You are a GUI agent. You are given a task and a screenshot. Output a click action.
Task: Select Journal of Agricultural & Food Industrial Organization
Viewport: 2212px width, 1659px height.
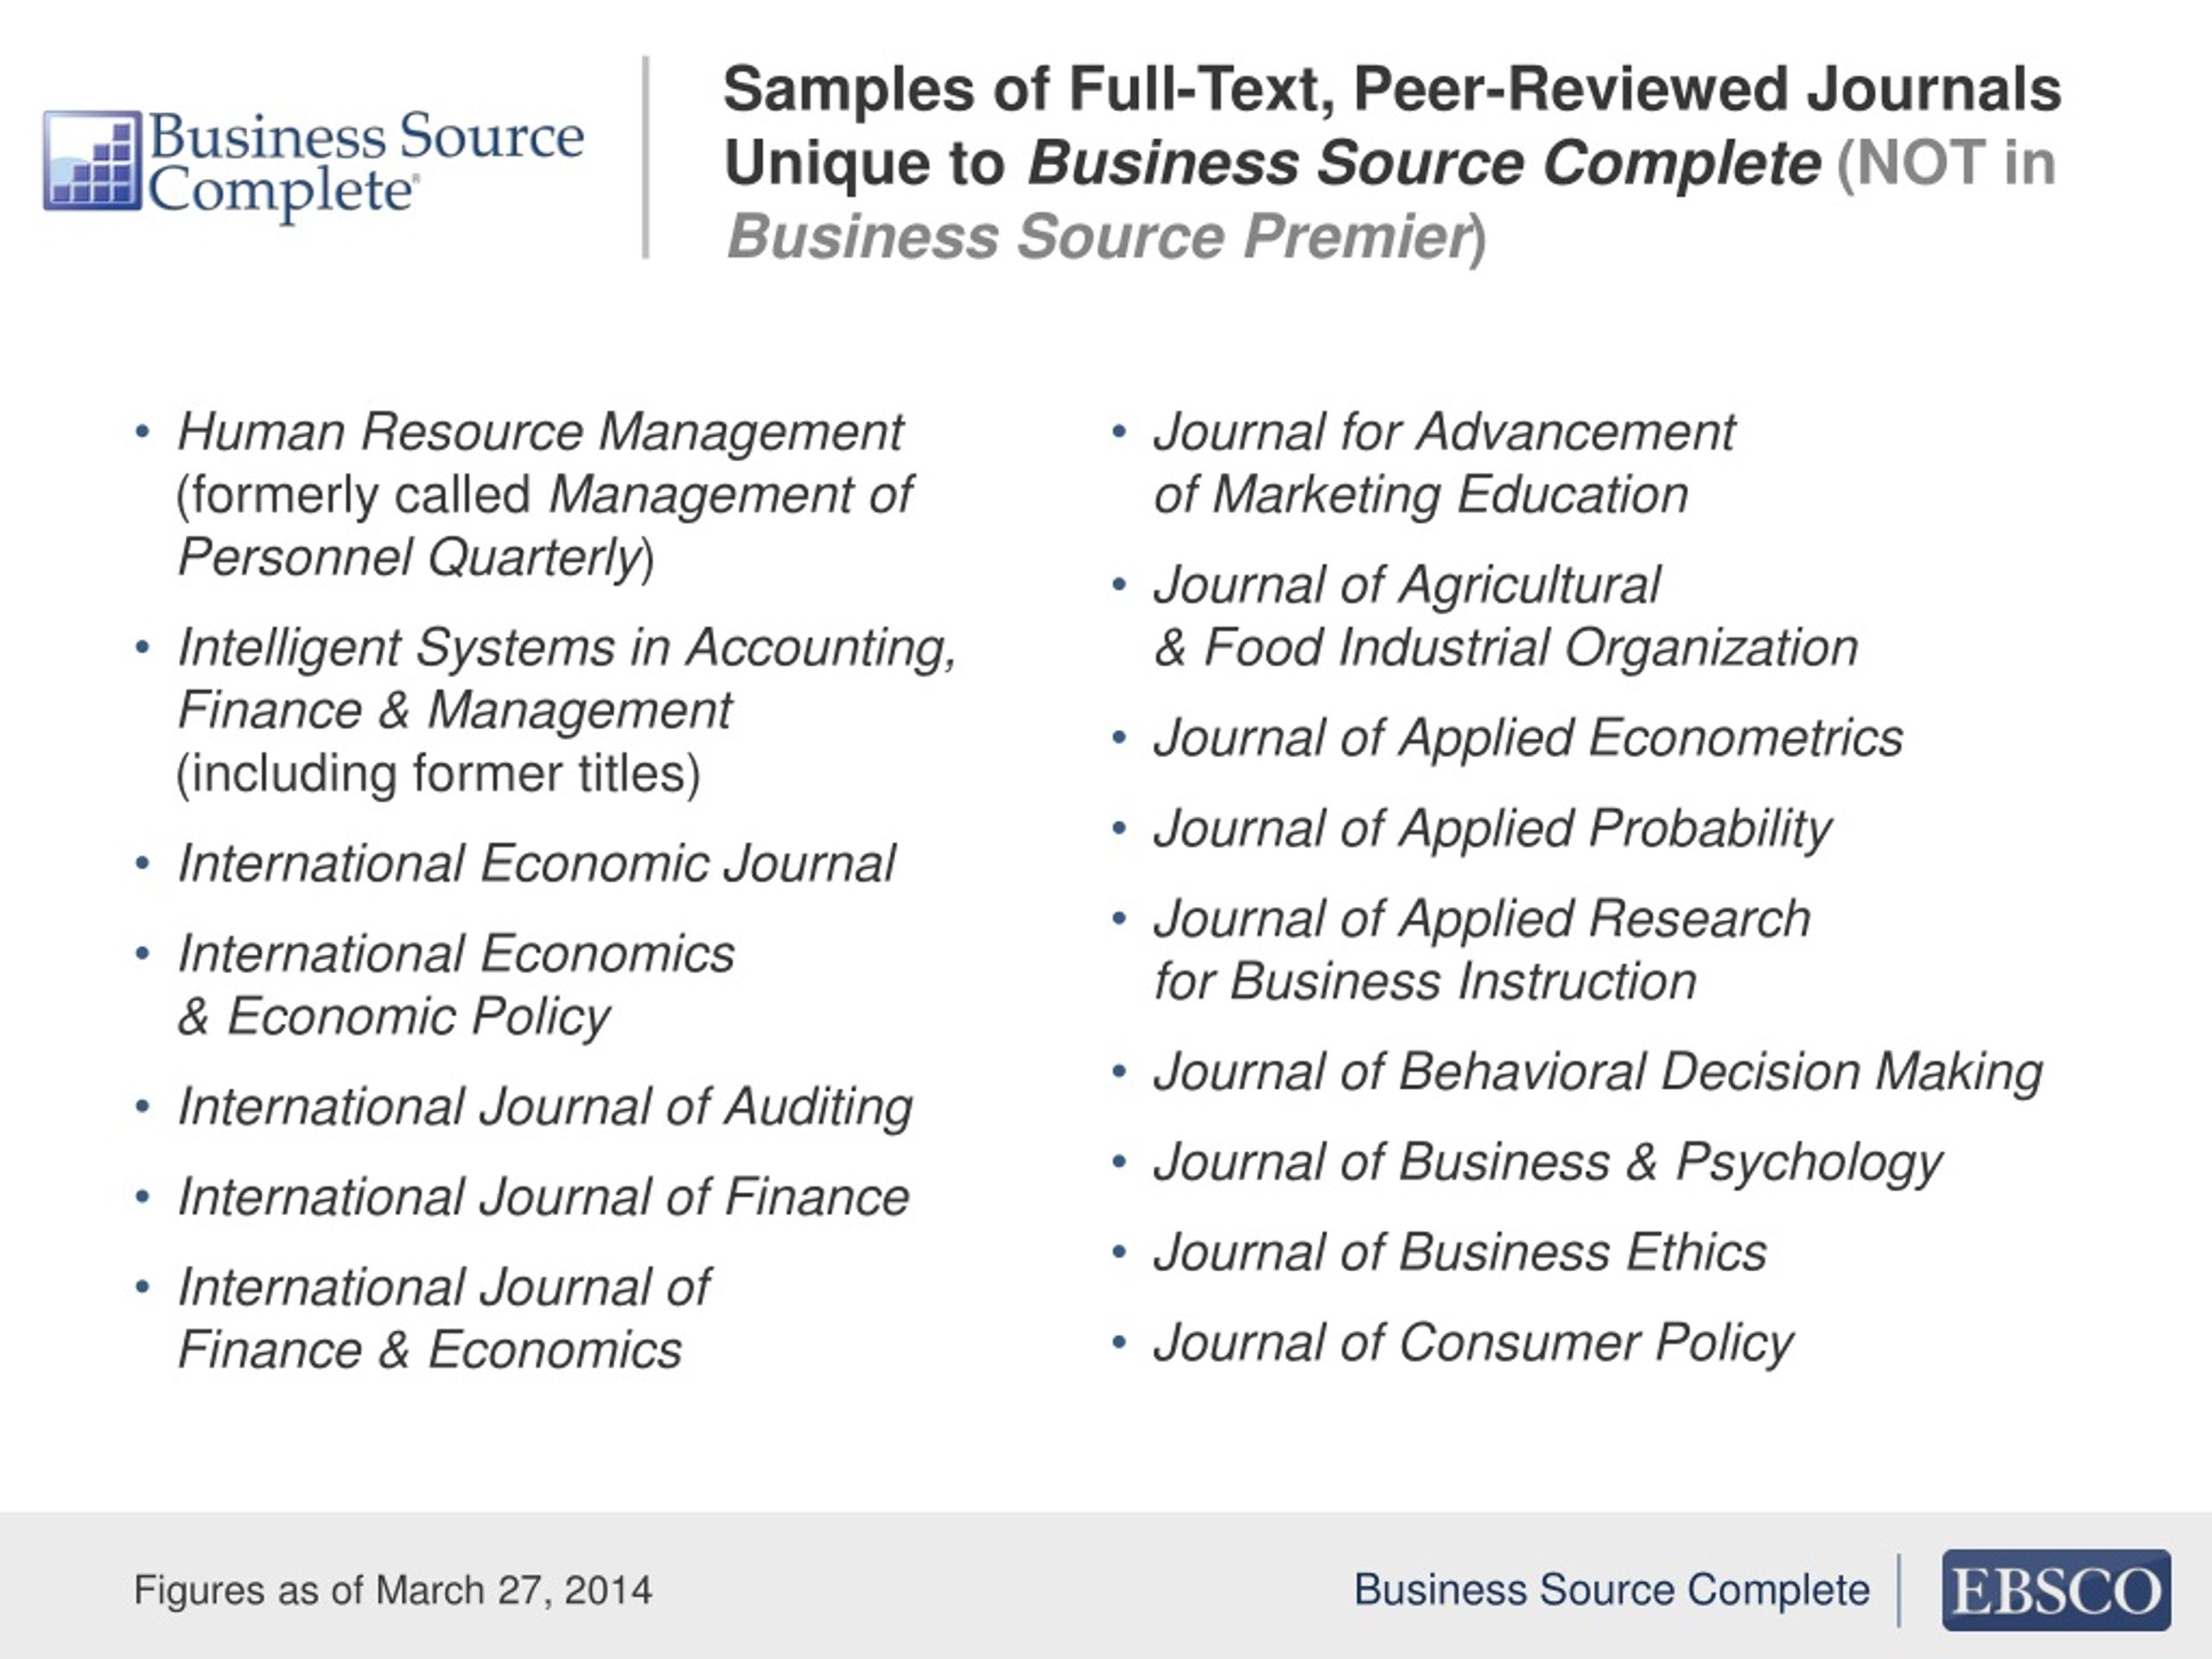1505,616
